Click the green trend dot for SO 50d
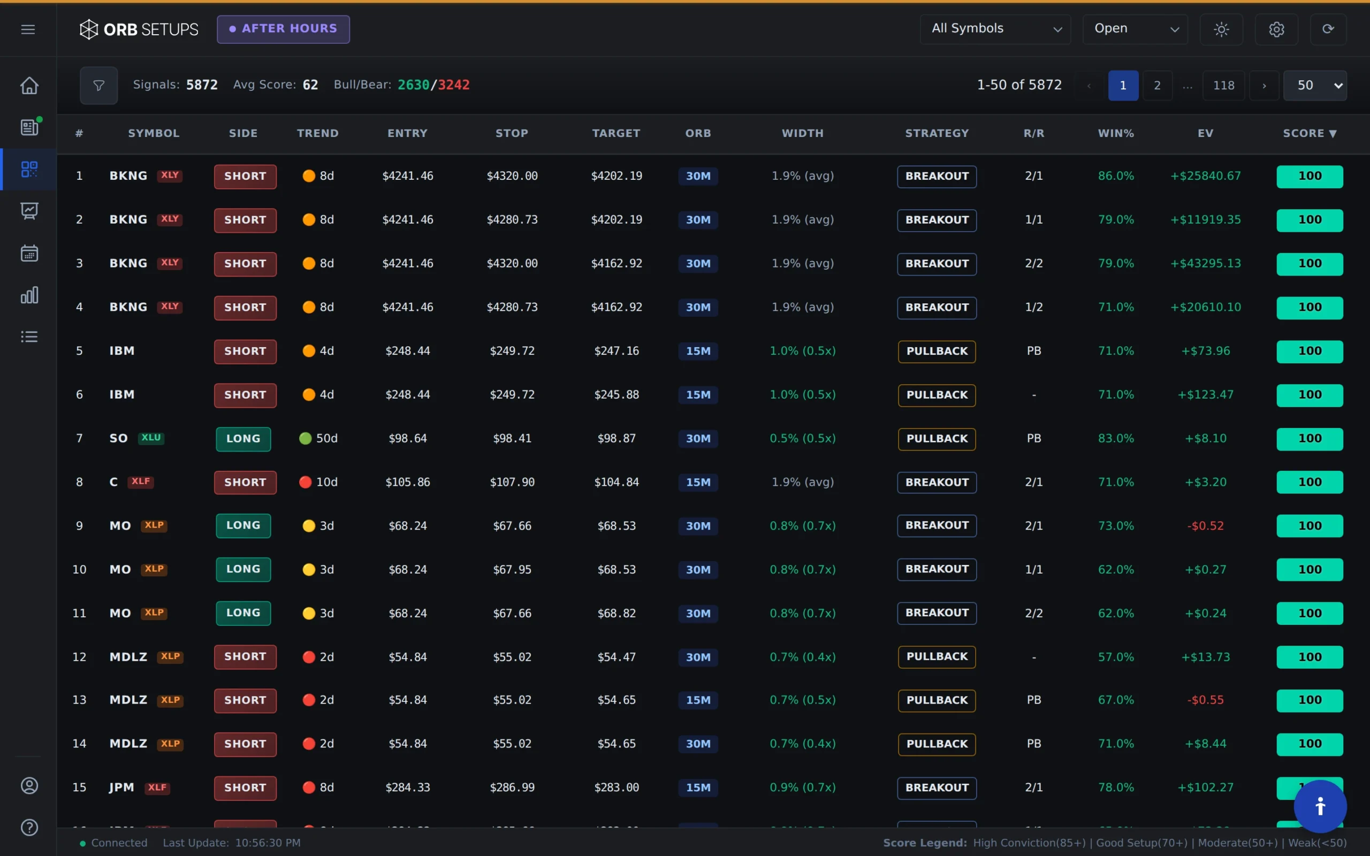The width and height of the screenshot is (1370, 856). (x=305, y=438)
